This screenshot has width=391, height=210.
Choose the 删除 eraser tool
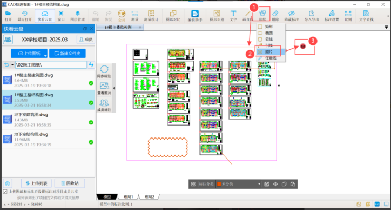click(275, 16)
